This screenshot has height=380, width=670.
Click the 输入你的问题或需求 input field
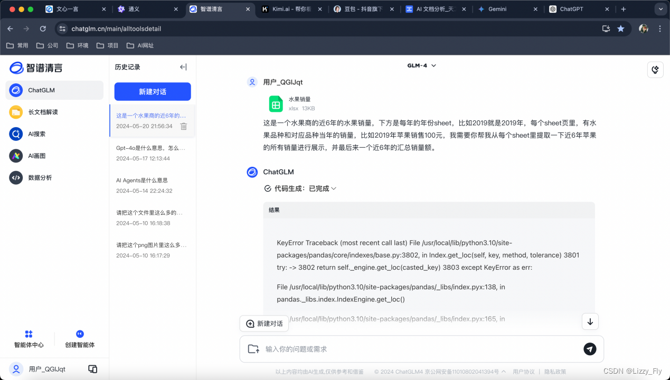coord(421,349)
